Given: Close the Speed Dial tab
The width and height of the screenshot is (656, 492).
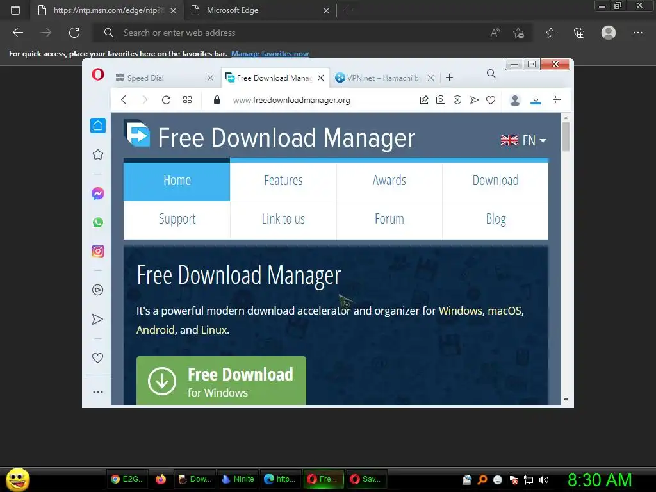Looking at the screenshot, I should pos(210,78).
